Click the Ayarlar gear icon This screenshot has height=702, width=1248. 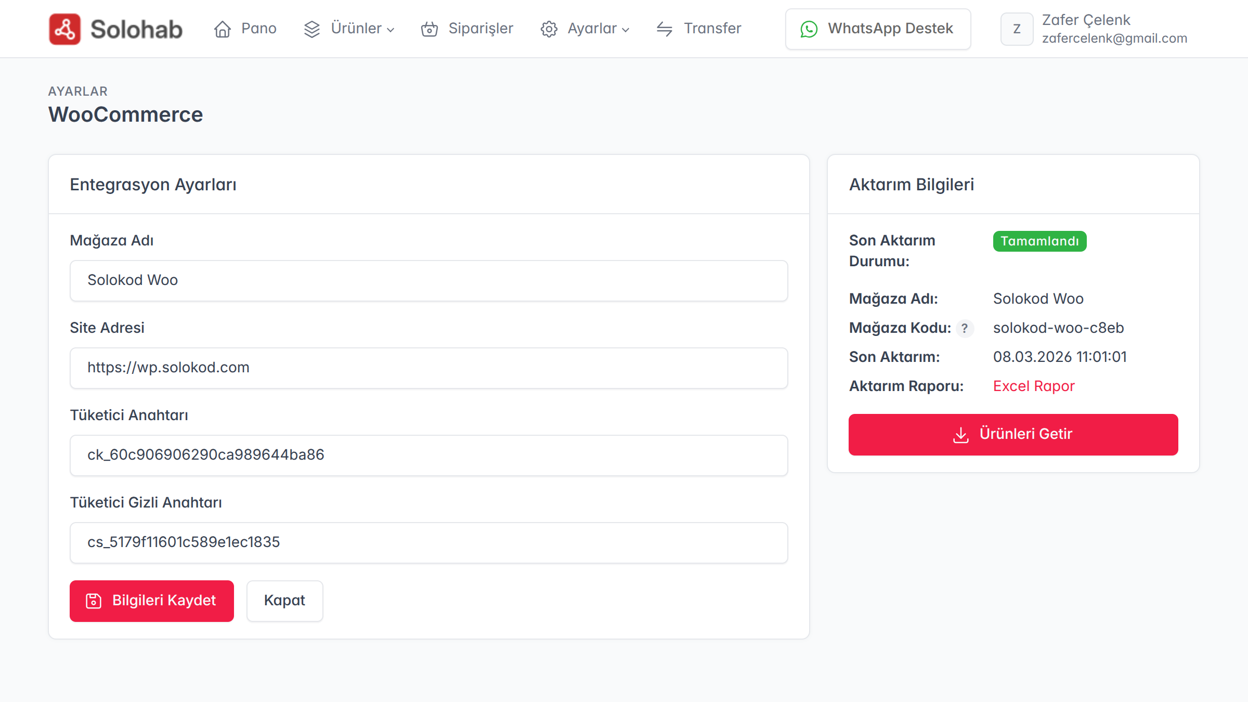549,29
